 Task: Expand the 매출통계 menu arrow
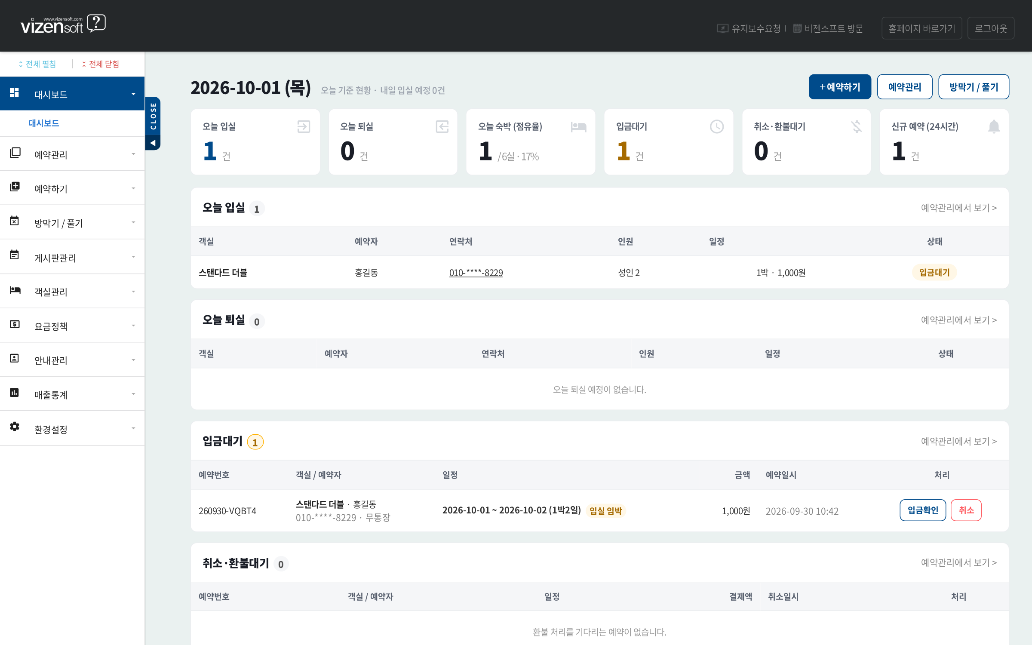click(133, 394)
